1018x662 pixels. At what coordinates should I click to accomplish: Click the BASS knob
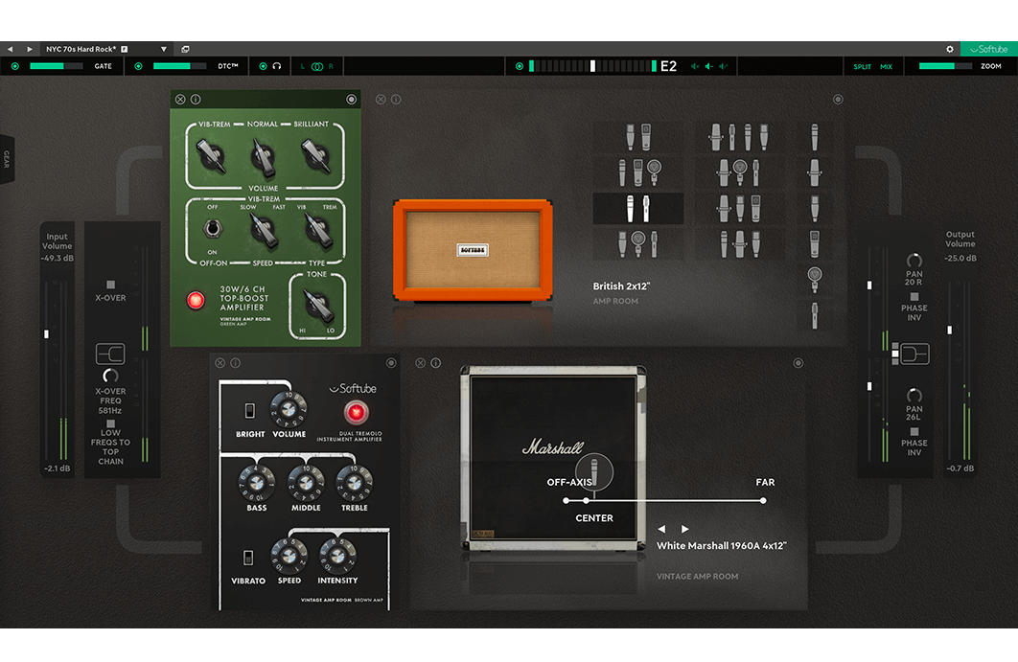coord(257,483)
